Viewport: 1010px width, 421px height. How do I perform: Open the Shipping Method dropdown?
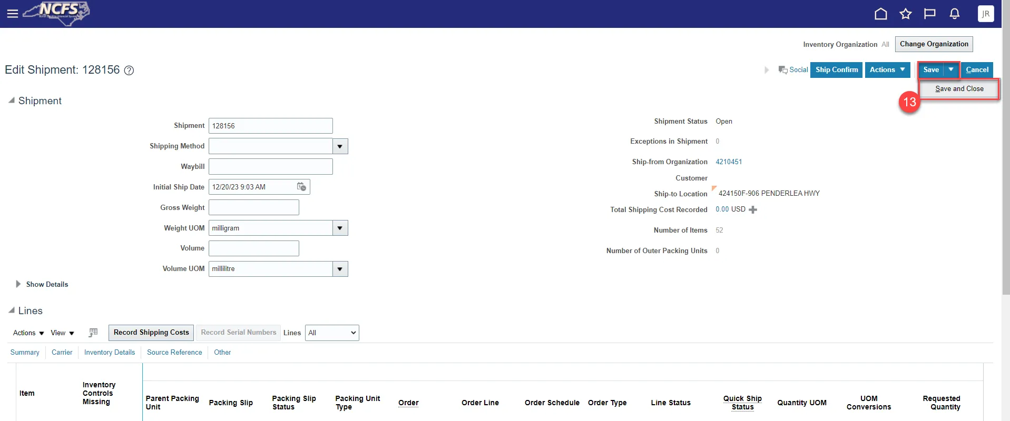[340, 146]
